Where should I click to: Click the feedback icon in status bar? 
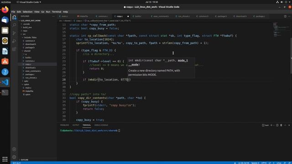click(x=285, y=163)
